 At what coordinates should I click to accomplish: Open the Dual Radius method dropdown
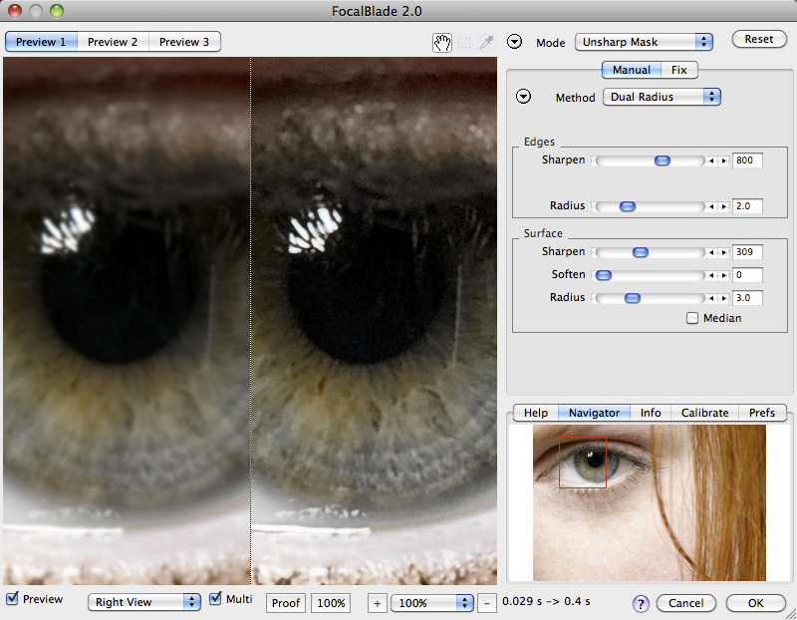(662, 97)
